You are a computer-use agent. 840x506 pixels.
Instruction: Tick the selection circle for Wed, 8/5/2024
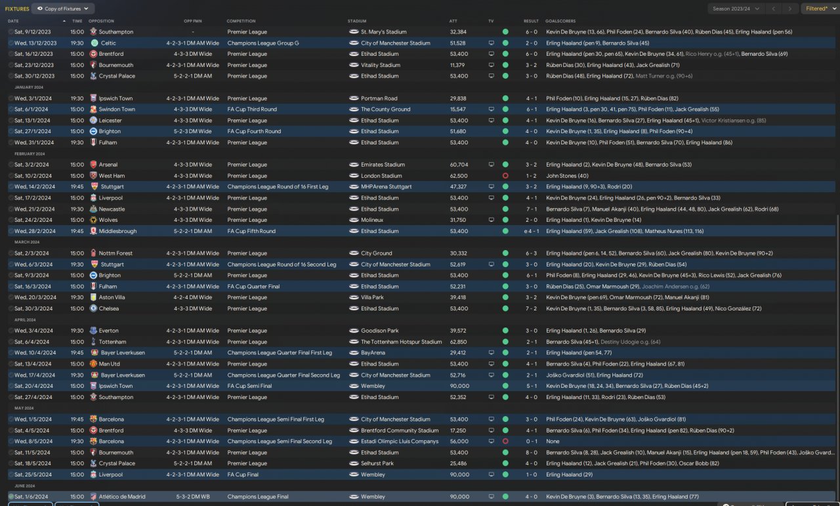click(x=11, y=442)
